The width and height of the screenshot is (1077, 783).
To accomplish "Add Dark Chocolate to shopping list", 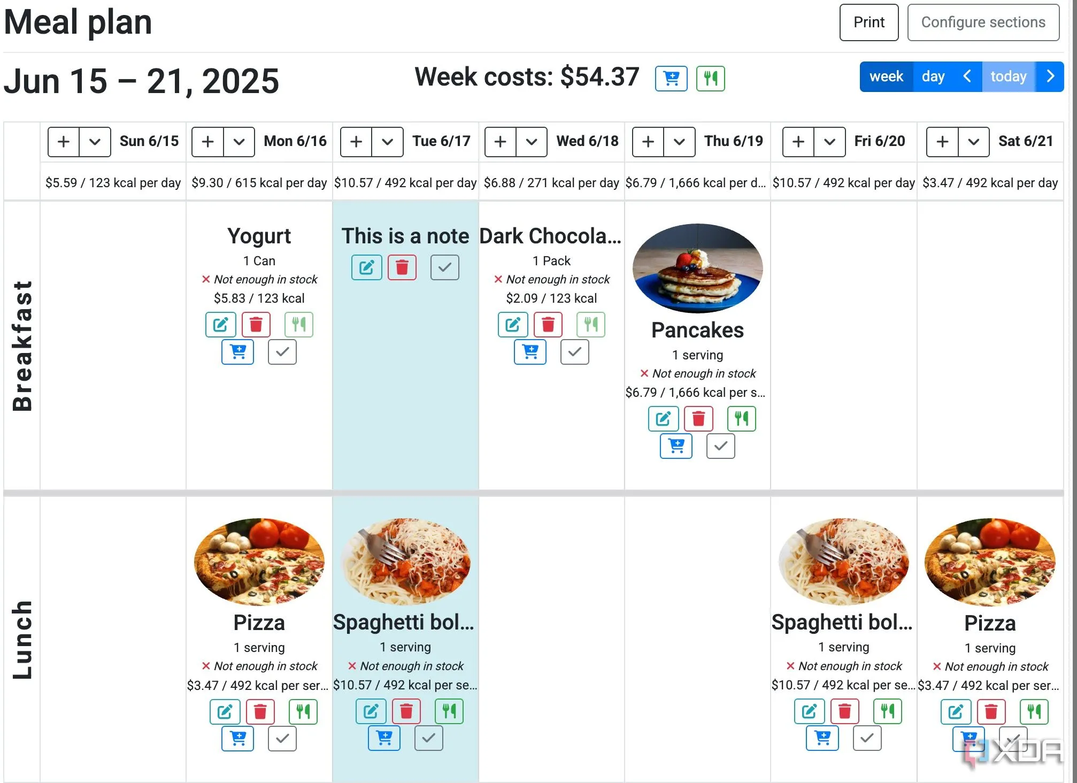I will click(x=530, y=352).
